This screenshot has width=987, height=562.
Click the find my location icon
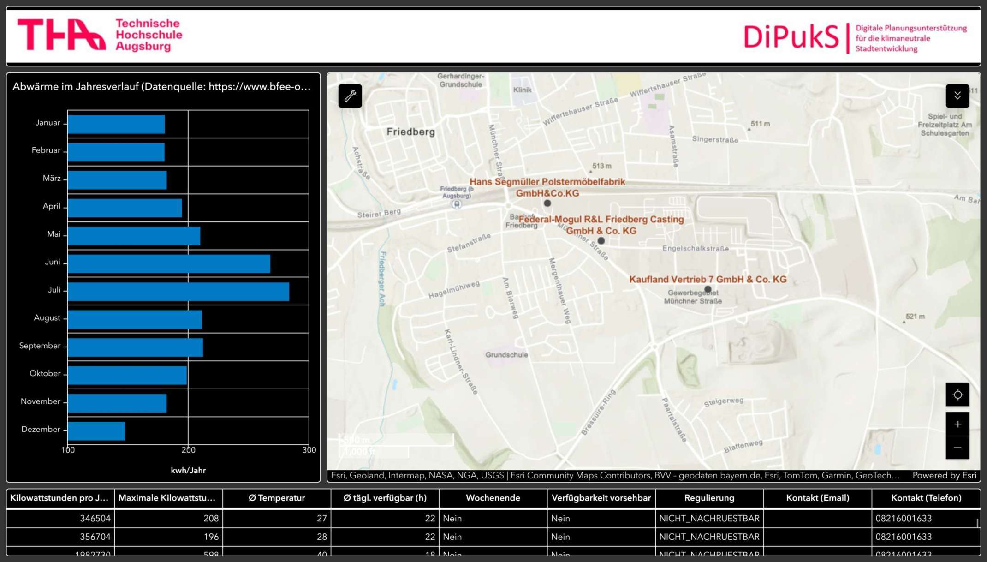957,395
